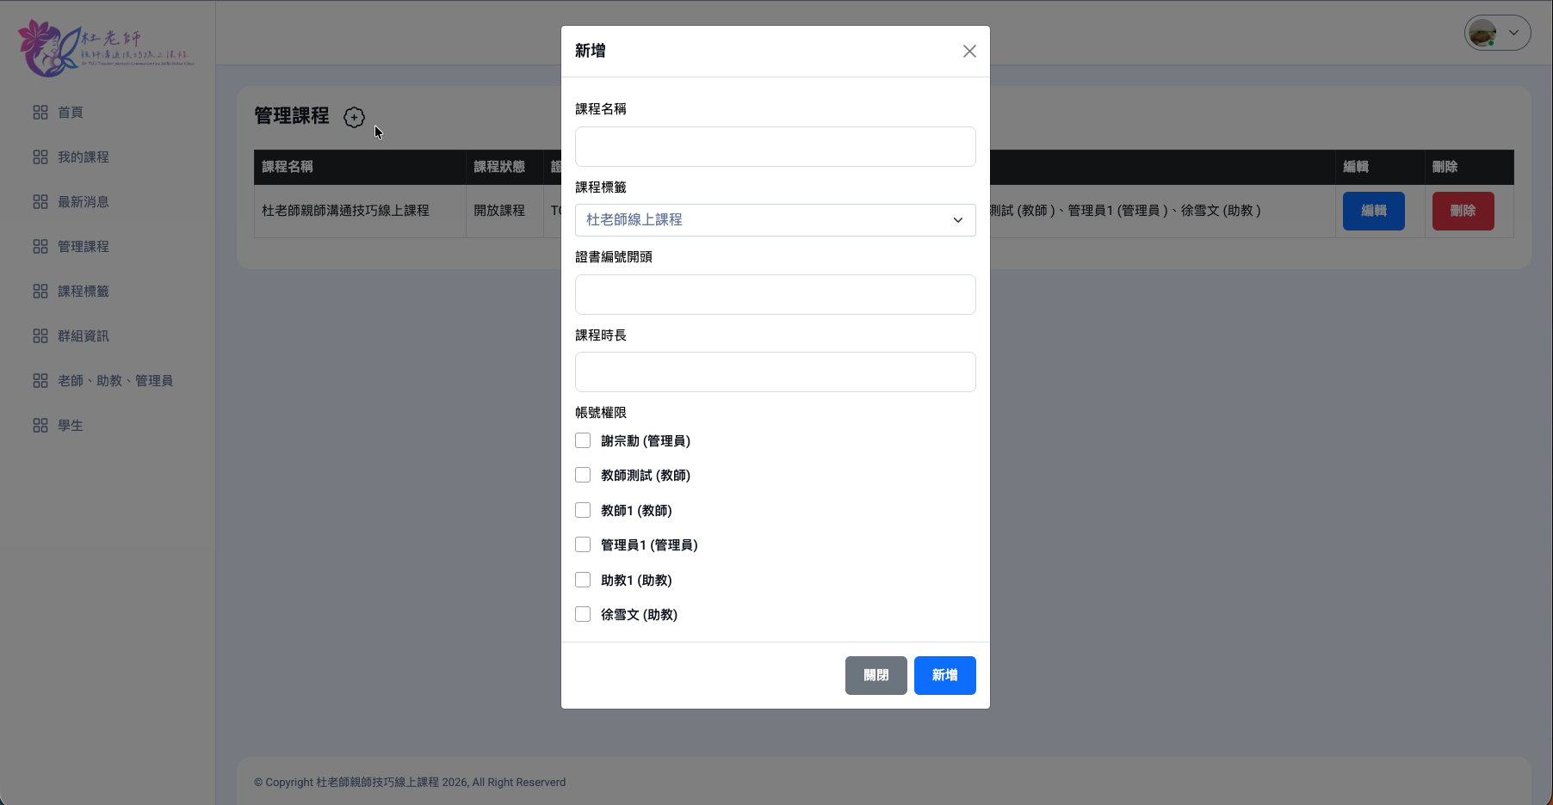Open the 課程標籤 dropdown showing 杜老師線上課程
1553x805 pixels.
click(x=775, y=220)
